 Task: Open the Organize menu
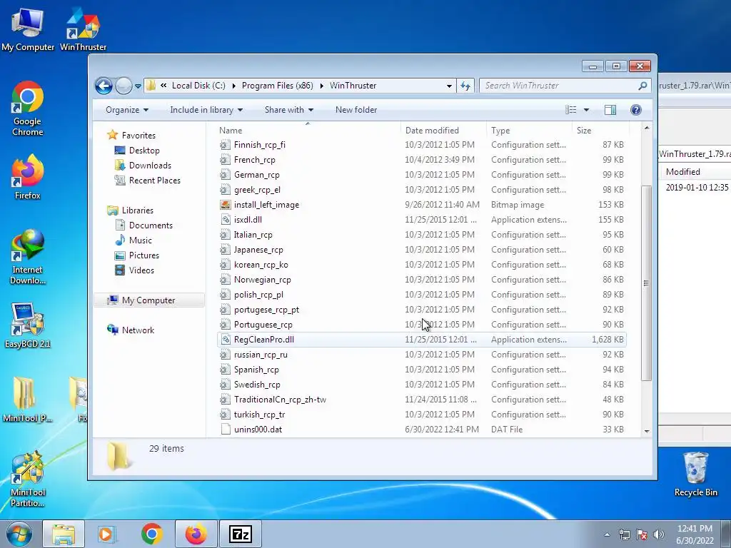127,110
